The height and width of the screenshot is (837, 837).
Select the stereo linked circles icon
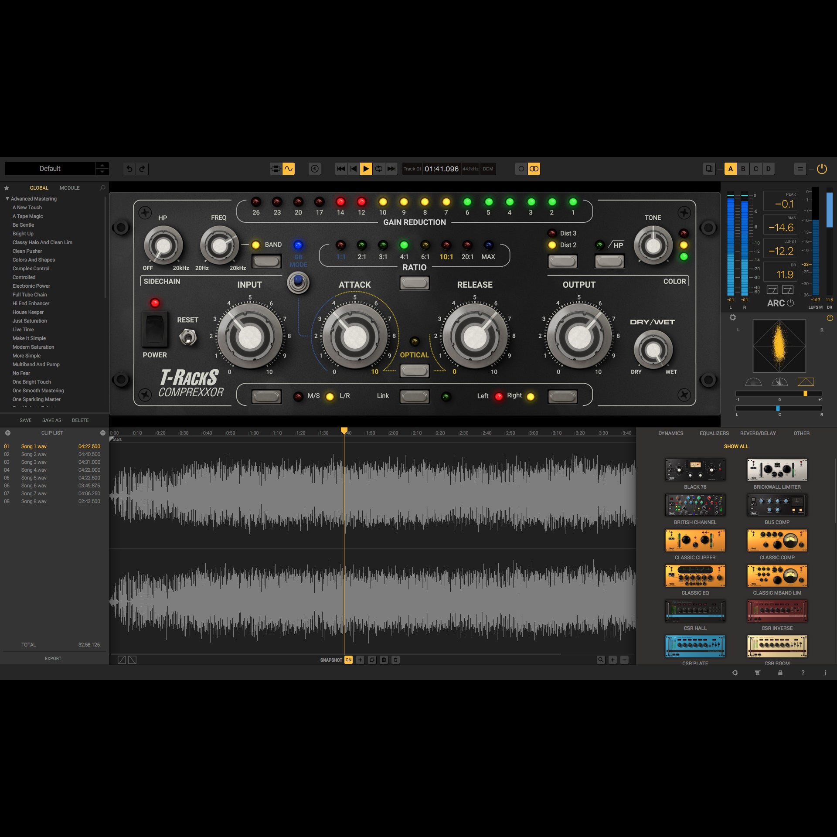click(534, 169)
